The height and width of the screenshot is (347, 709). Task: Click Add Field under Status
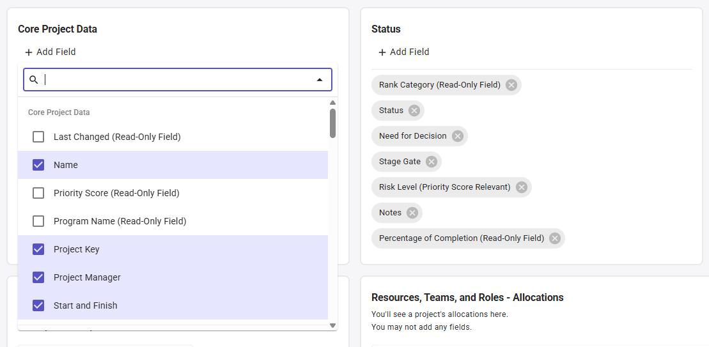[403, 52]
